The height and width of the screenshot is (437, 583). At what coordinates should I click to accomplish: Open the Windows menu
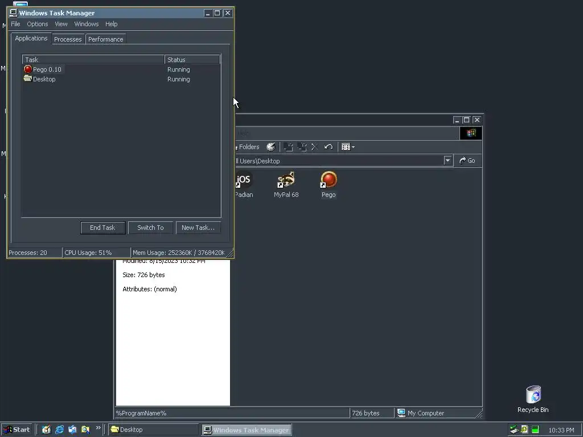tap(87, 24)
